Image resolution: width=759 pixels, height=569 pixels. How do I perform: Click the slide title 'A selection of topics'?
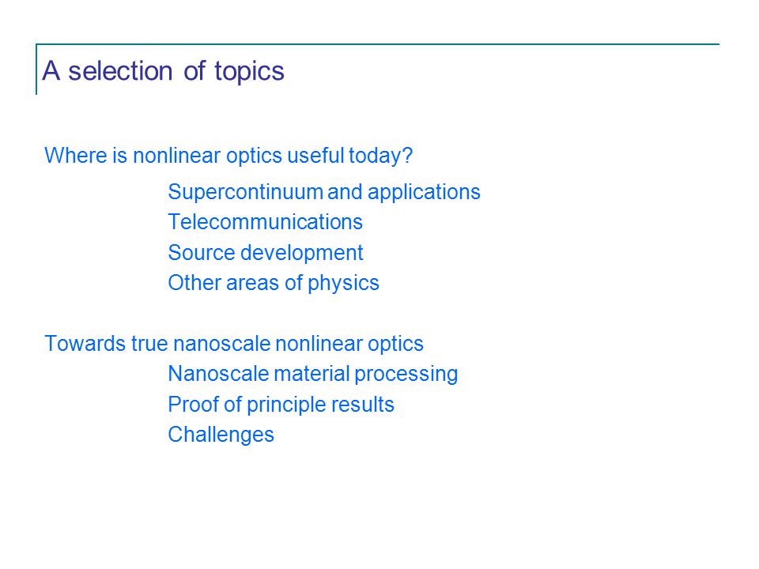point(163,72)
